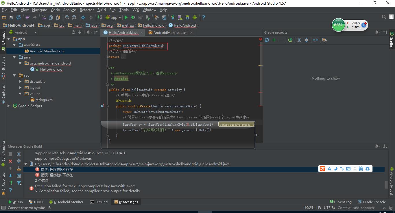
Task: Click the green plus attach Gradle project
Action: click(x=274, y=40)
